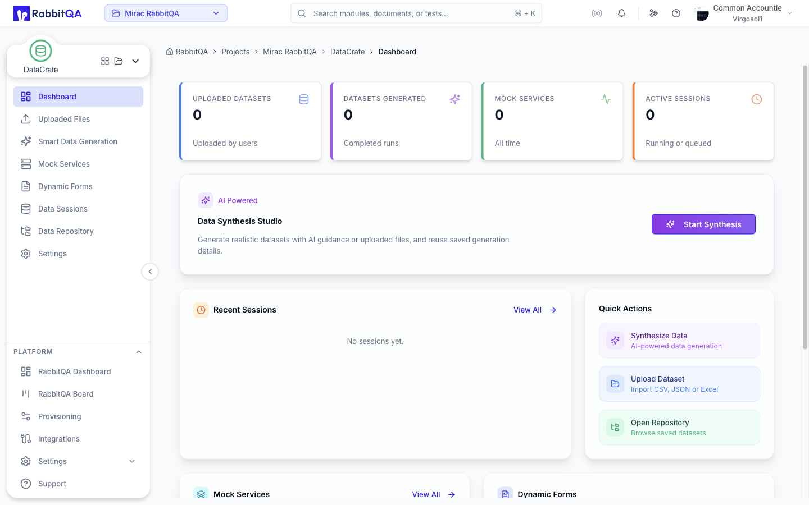
Task: Open the help question mark icon
Action: click(676, 13)
